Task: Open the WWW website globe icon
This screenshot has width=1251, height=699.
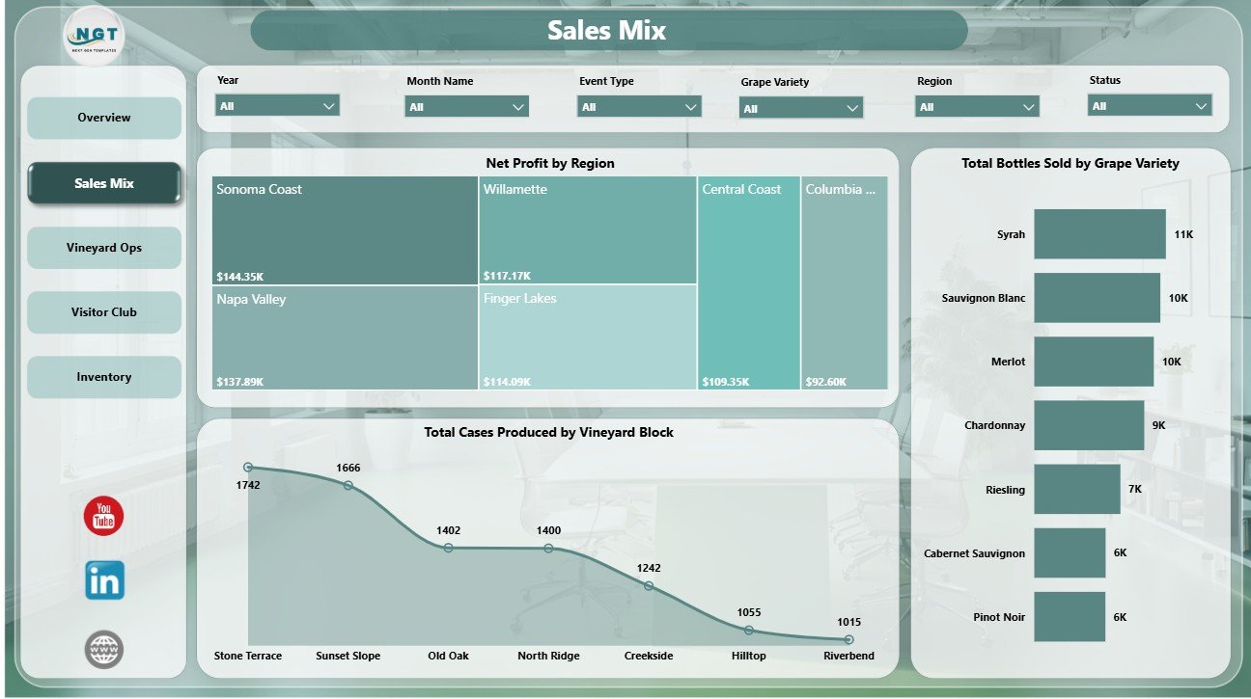Action: 103,650
